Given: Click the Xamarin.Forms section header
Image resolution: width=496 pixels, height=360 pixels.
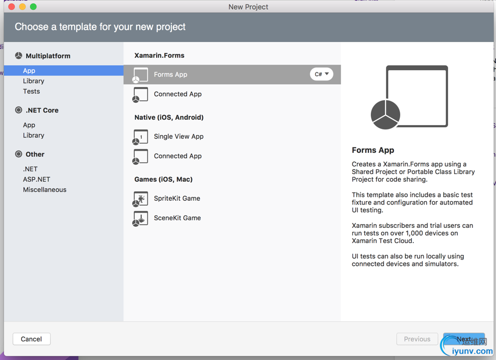Looking at the screenshot, I should 159,55.
